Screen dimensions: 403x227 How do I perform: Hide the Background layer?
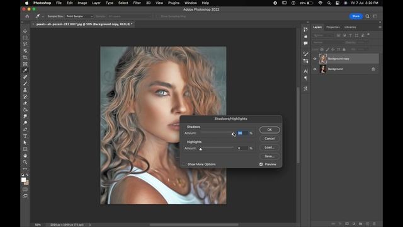[x=315, y=69]
